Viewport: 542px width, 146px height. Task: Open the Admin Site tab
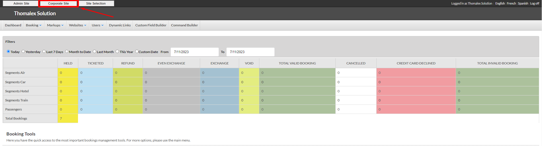[x=21, y=3]
